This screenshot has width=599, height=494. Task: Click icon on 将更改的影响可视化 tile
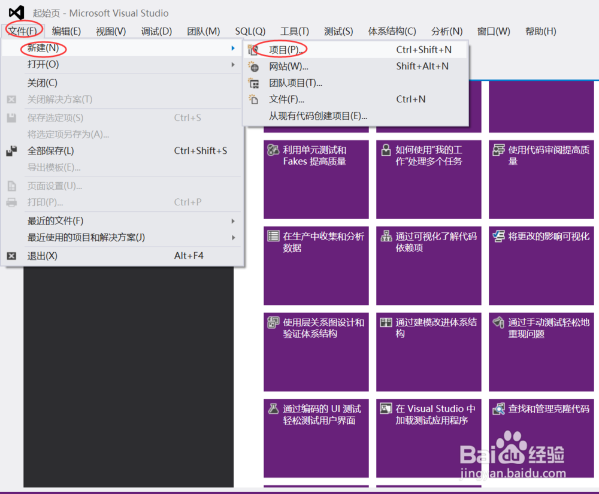[498, 236]
